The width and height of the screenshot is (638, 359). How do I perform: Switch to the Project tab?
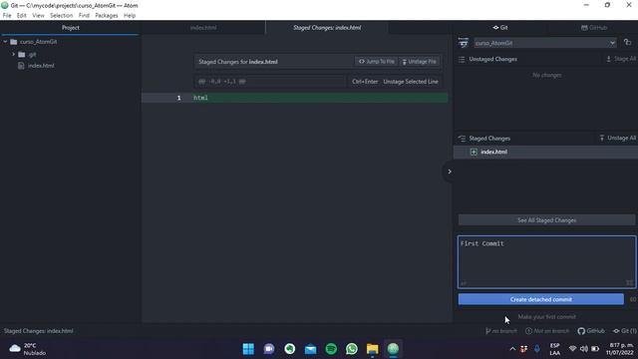pos(71,28)
